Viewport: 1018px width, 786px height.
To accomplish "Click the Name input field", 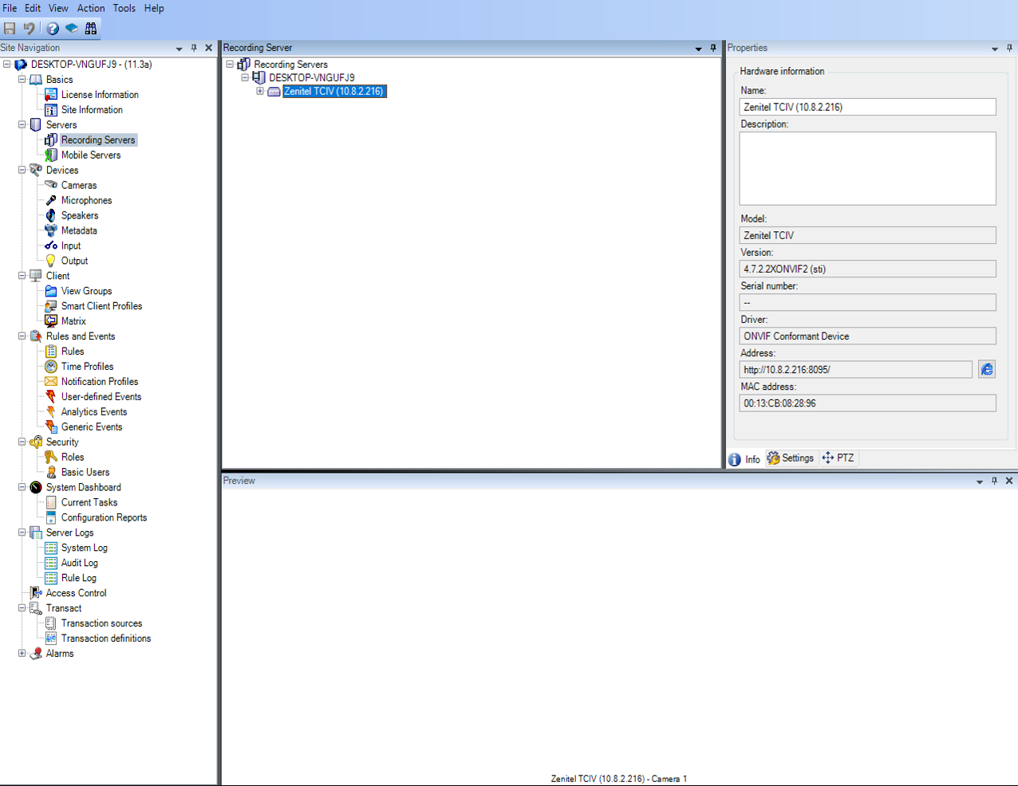I will click(x=868, y=107).
